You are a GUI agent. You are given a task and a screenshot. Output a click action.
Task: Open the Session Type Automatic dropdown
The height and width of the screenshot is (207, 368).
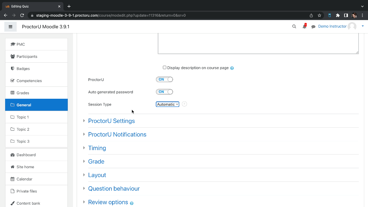point(168,104)
